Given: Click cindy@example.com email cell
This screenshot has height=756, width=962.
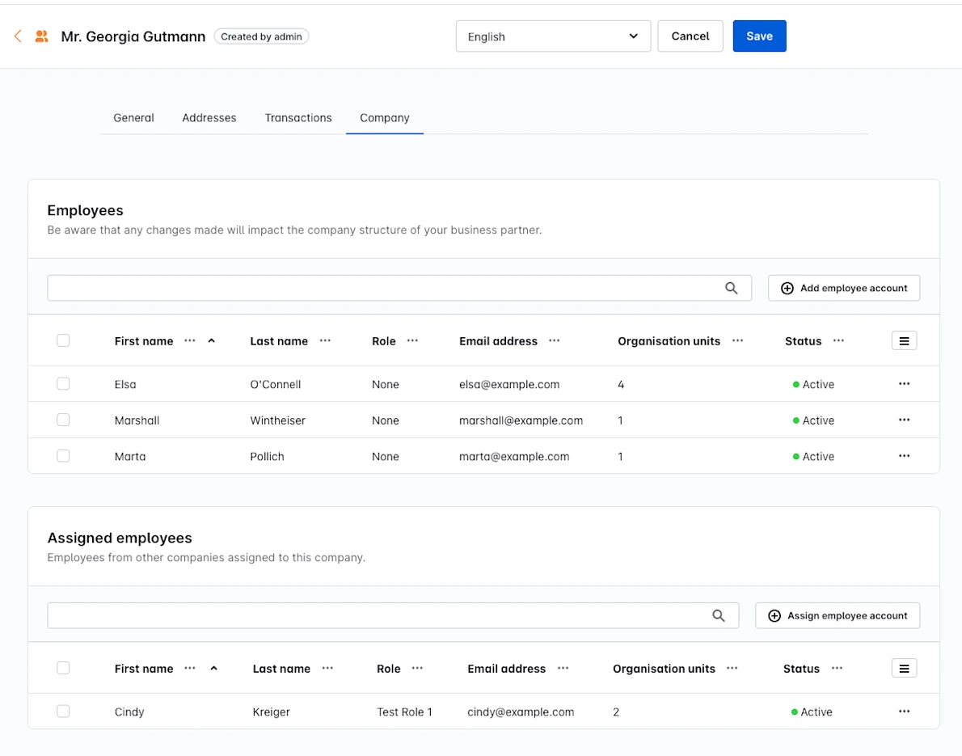Looking at the screenshot, I should click(x=521, y=712).
